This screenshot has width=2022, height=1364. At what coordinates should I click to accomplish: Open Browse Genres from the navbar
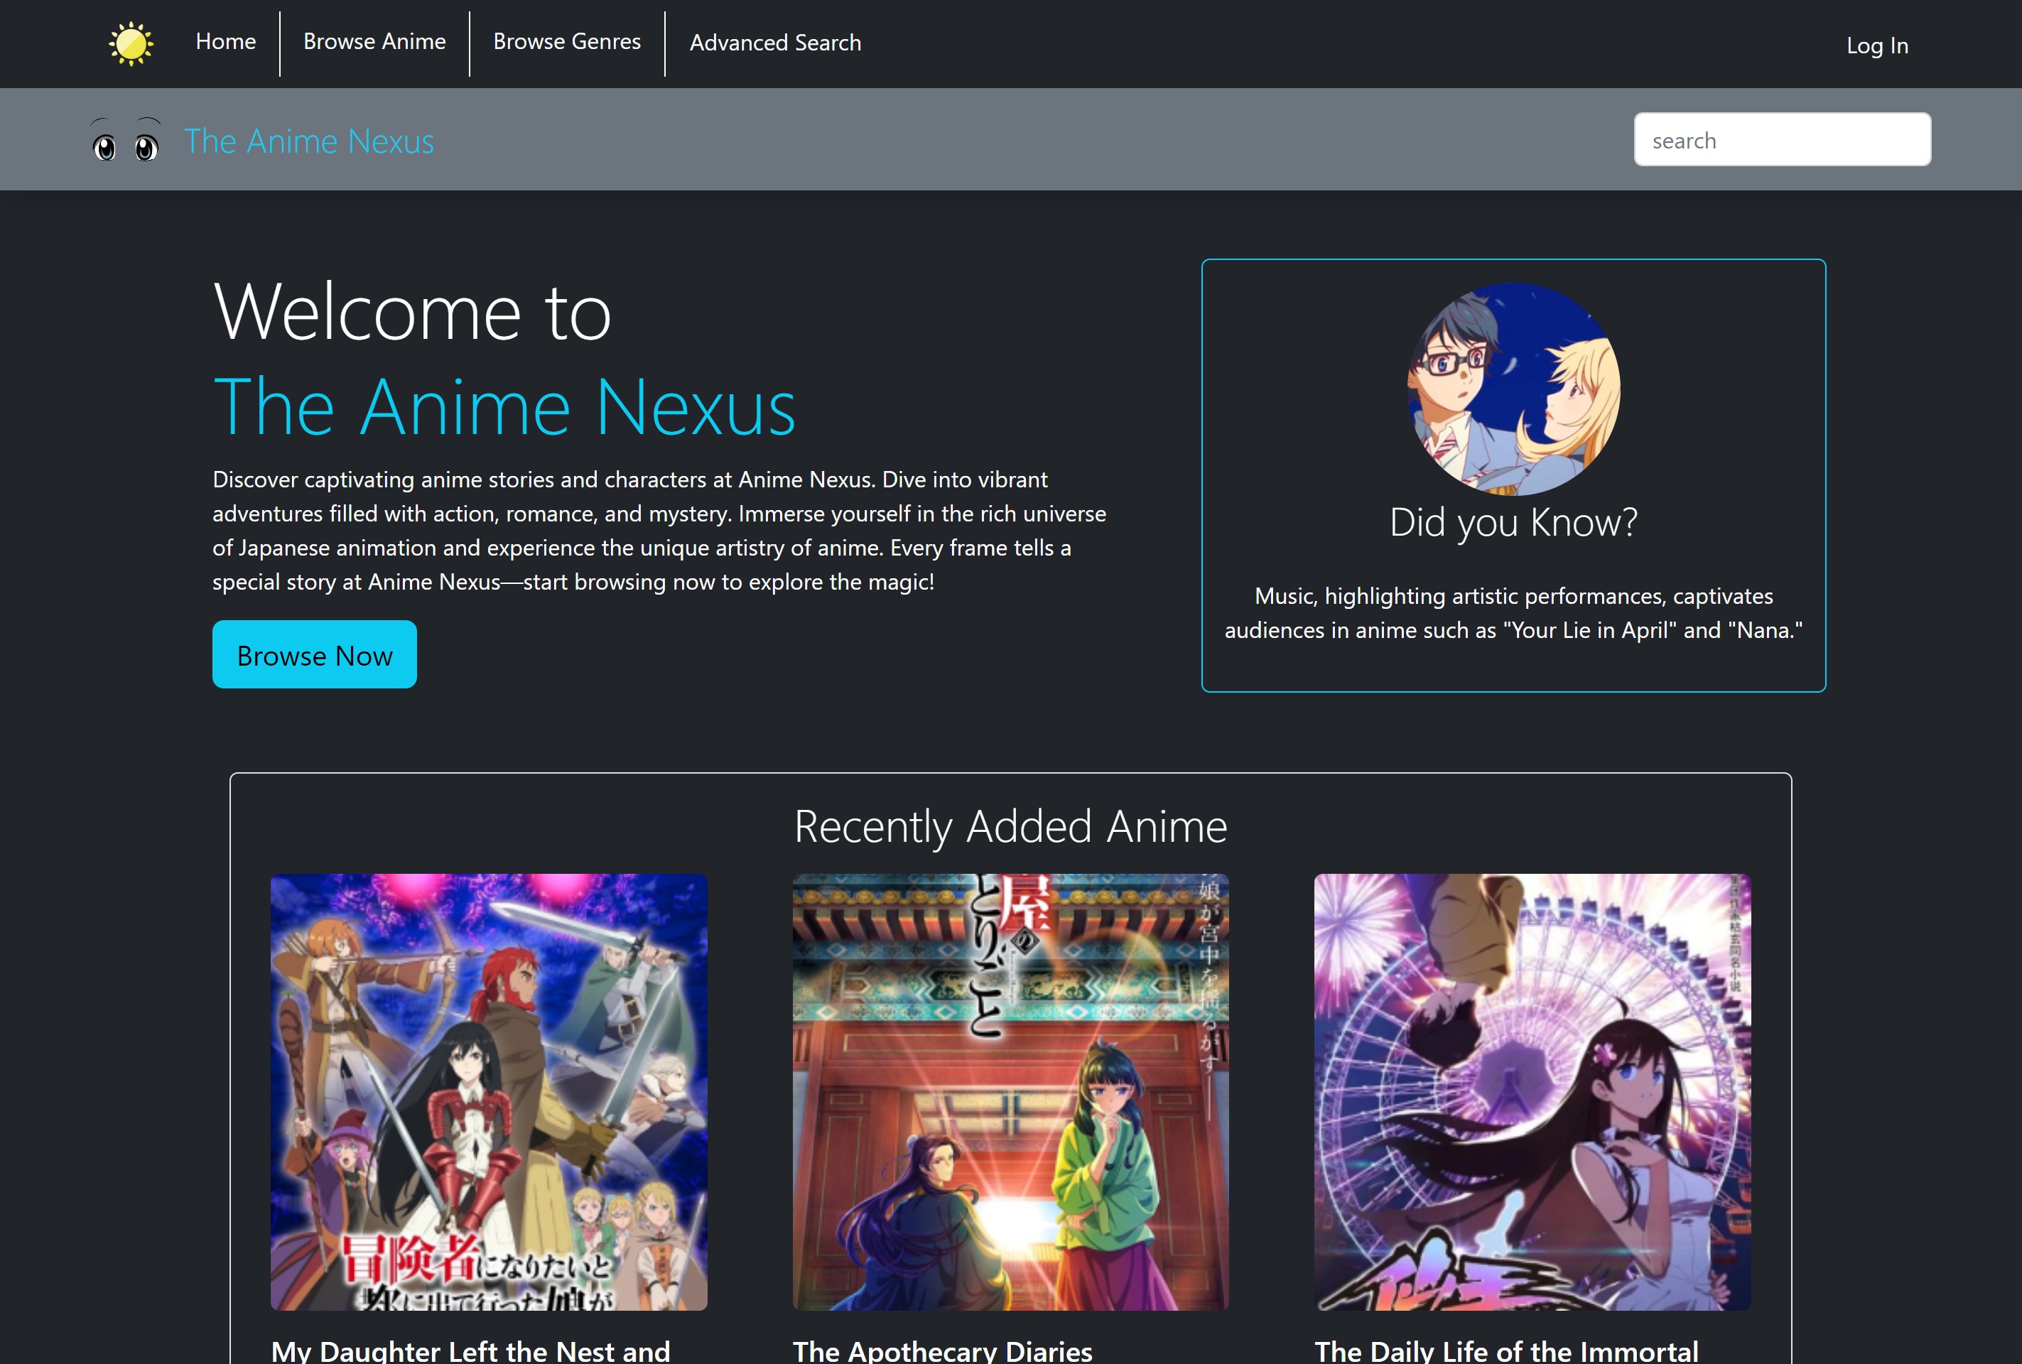coord(566,42)
